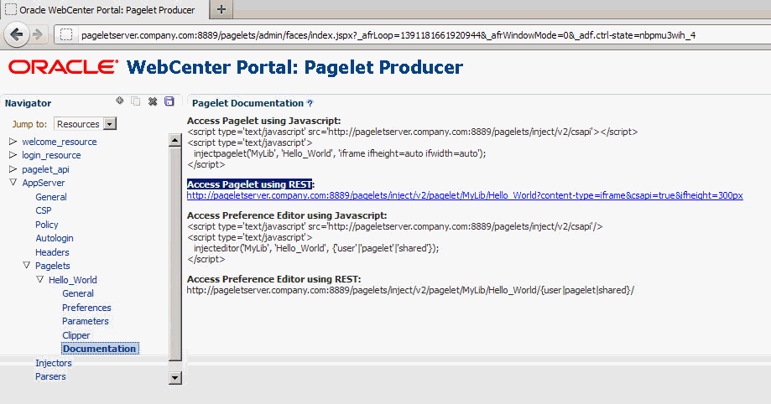Open the Injectors item
Viewport: 771px width, 404px height.
coord(53,363)
